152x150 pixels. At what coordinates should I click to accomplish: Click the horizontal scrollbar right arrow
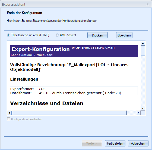pyautogui.click(x=138, y=113)
